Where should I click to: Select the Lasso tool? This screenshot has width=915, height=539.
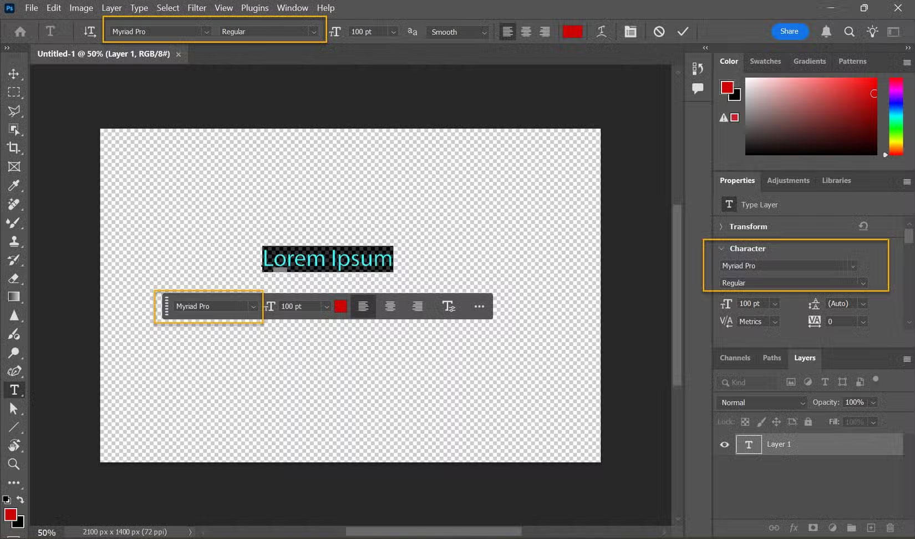pyautogui.click(x=15, y=111)
